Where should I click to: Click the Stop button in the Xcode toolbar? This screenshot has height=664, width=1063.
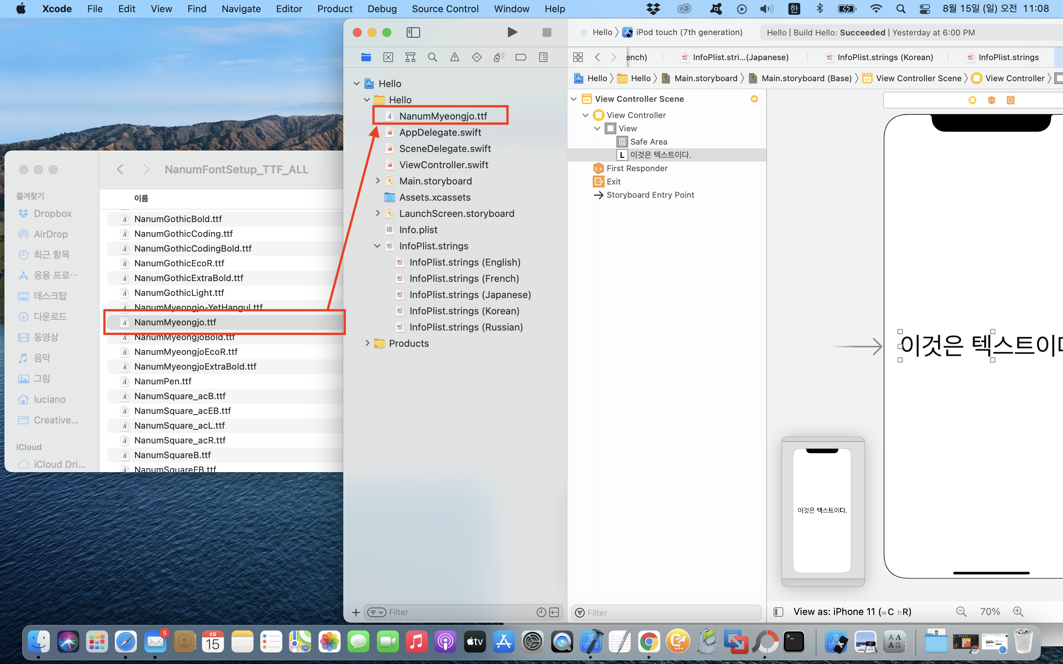click(546, 32)
